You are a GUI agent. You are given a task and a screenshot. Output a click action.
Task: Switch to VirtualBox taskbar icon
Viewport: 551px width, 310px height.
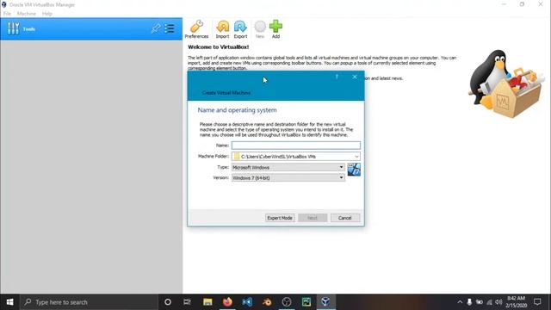[325, 302]
